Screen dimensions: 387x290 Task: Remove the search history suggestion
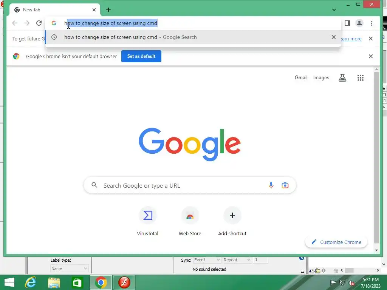click(334, 37)
